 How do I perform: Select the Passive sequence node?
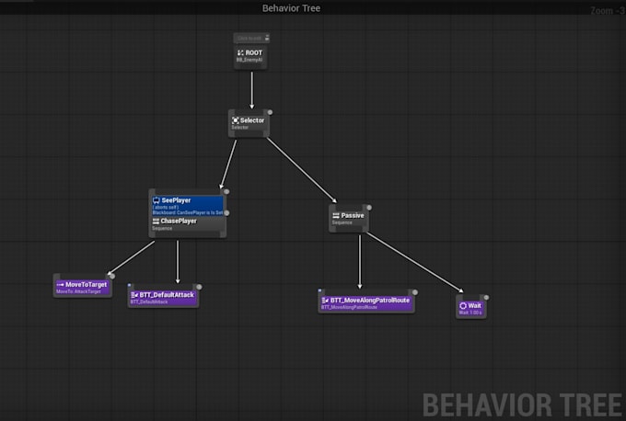(348, 219)
